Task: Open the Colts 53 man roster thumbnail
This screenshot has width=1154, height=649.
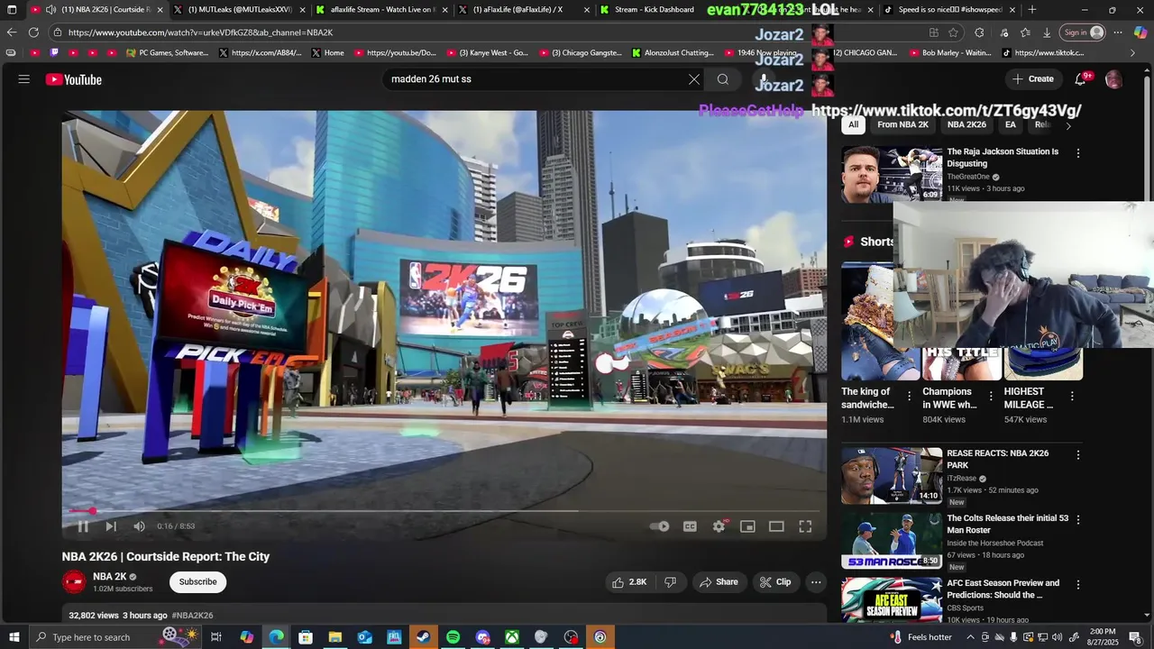Action: click(x=892, y=541)
